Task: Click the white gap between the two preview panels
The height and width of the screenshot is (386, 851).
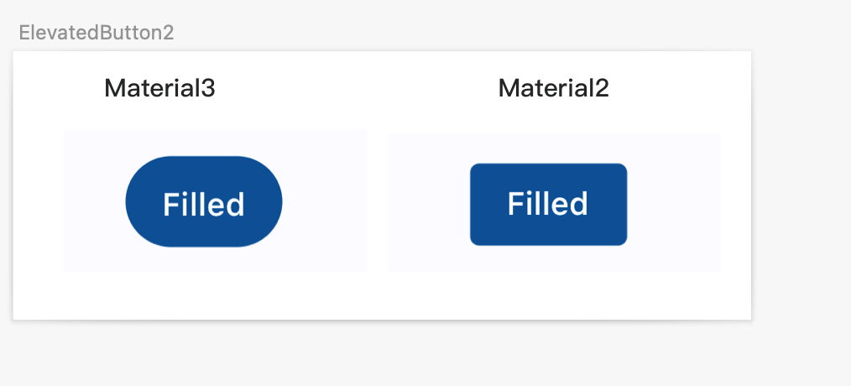Action: pyautogui.click(x=378, y=201)
